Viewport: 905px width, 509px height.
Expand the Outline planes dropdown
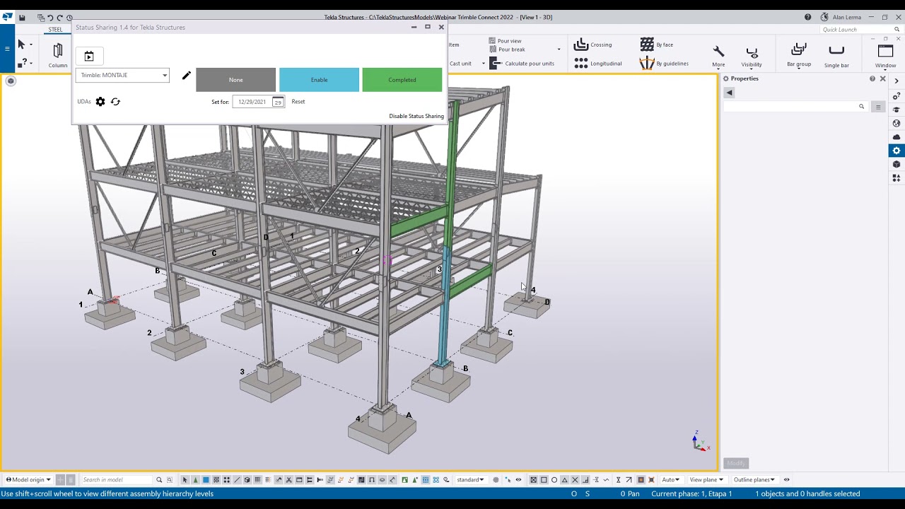(754, 480)
